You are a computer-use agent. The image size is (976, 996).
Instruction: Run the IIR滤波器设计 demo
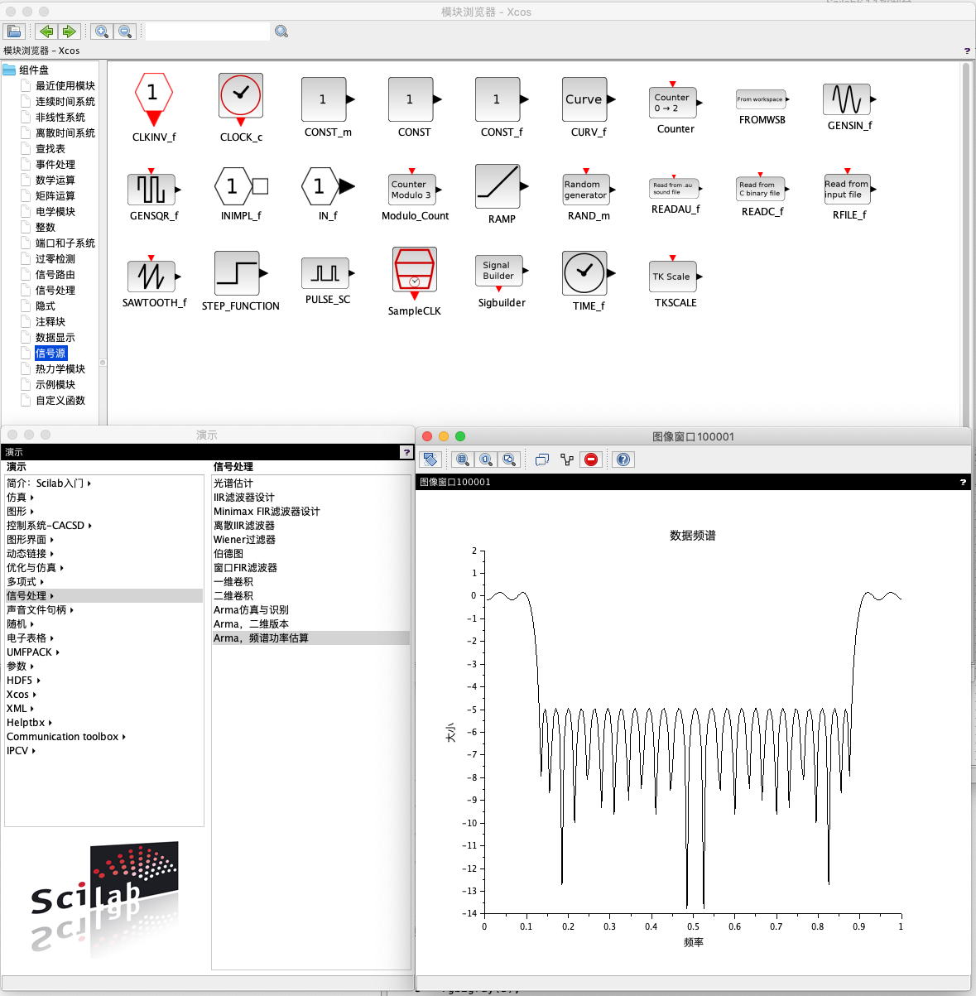pos(243,498)
